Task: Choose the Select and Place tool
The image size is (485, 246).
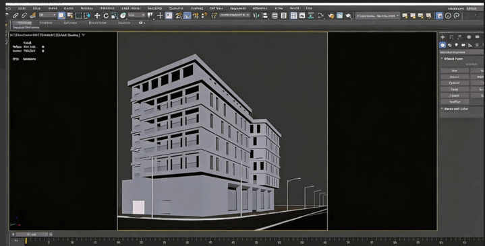Action: [x=123, y=15]
